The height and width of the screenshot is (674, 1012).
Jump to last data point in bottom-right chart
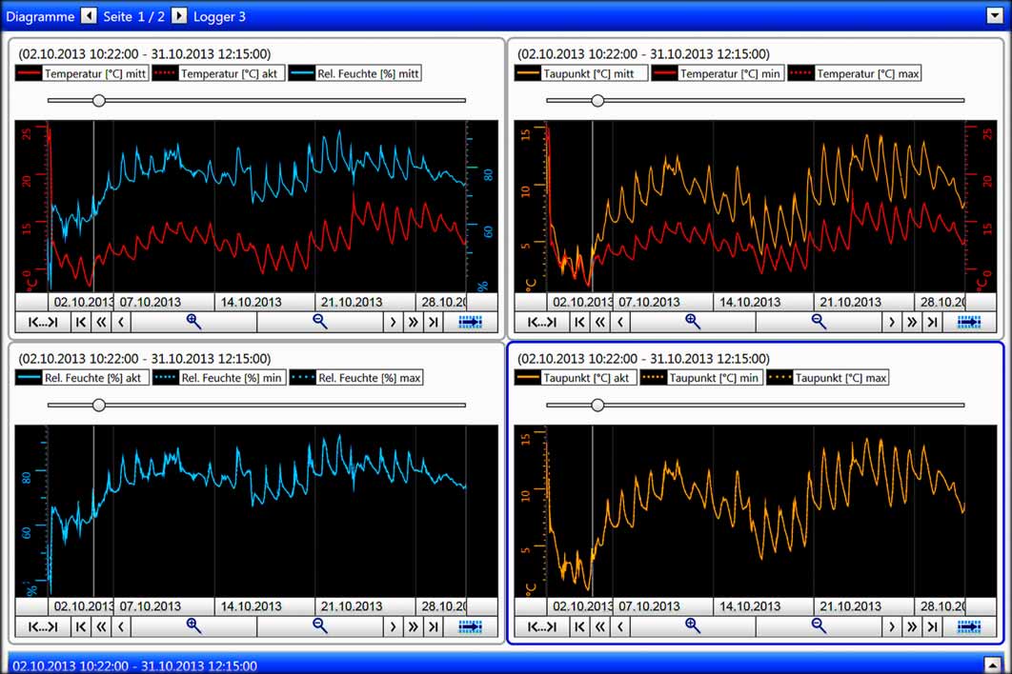[x=933, y=626]
